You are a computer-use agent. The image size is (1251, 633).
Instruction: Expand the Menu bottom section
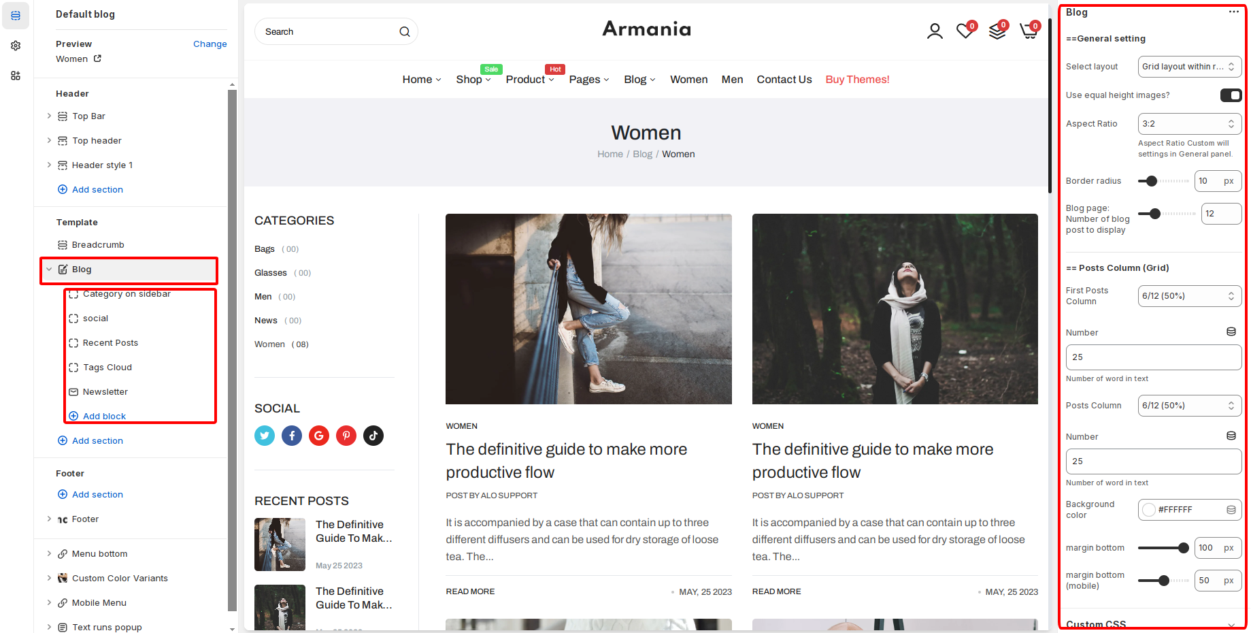(49, 554)
